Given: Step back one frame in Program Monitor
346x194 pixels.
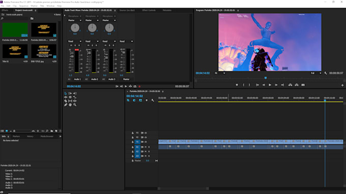Looking at the screenshot, I should tap(264, 85).
